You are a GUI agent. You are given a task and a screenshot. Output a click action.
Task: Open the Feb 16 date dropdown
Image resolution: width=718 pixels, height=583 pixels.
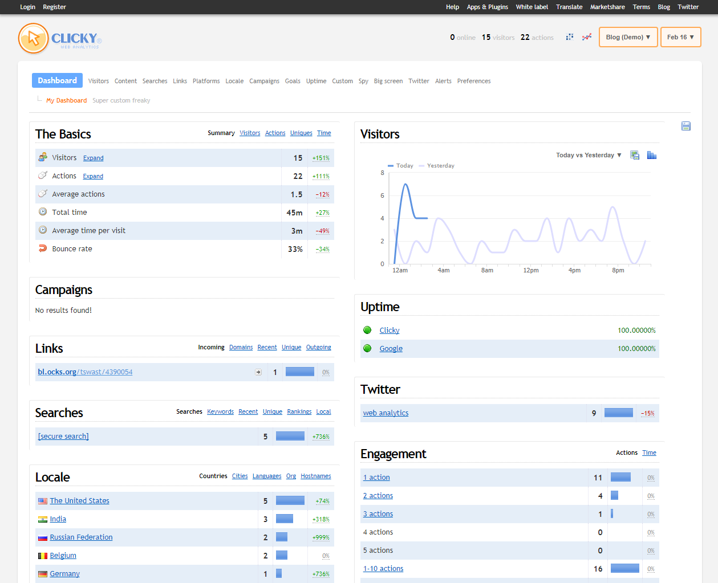tap(680, 37)
